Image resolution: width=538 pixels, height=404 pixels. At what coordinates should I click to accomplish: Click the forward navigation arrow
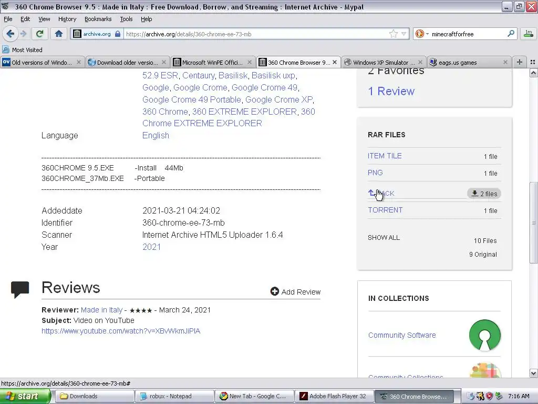click(x=23, y=34)
